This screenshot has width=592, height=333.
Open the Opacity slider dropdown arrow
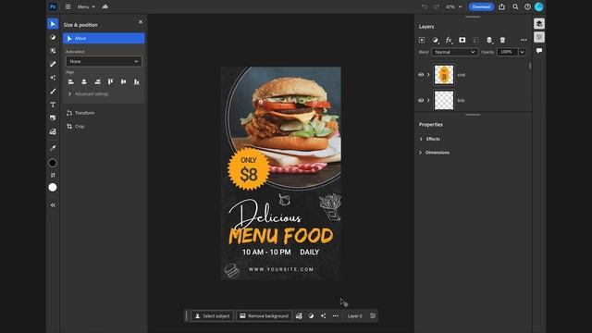click(522, 52)
